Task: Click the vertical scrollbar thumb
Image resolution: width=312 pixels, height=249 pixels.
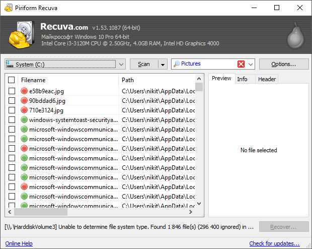Action: click(x=199, y=87)
